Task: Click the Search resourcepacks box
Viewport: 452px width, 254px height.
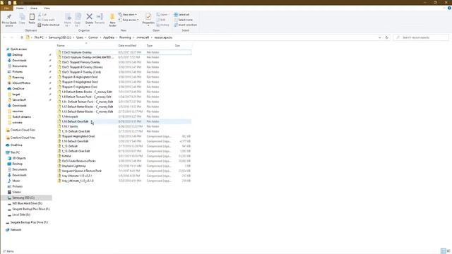Action: [x=421, y=37]
